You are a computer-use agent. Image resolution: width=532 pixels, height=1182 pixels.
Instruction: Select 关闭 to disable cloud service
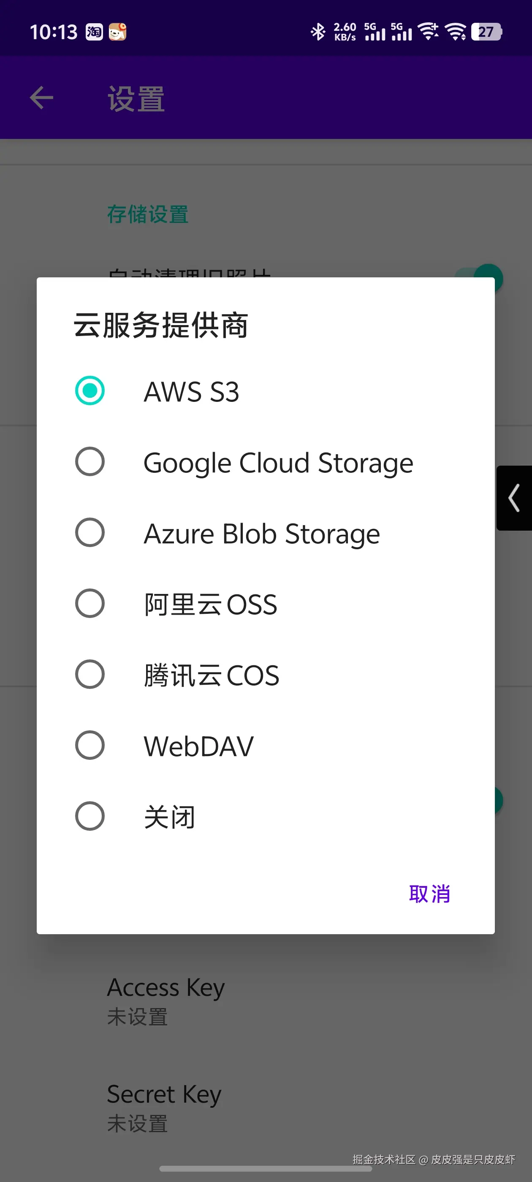click(x=90, y=816)
